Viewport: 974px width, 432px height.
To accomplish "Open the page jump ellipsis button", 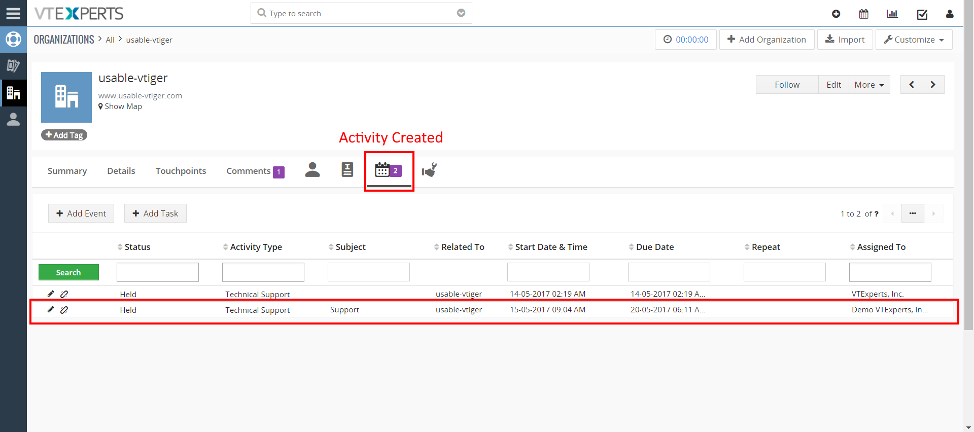I will click(913, 213).
